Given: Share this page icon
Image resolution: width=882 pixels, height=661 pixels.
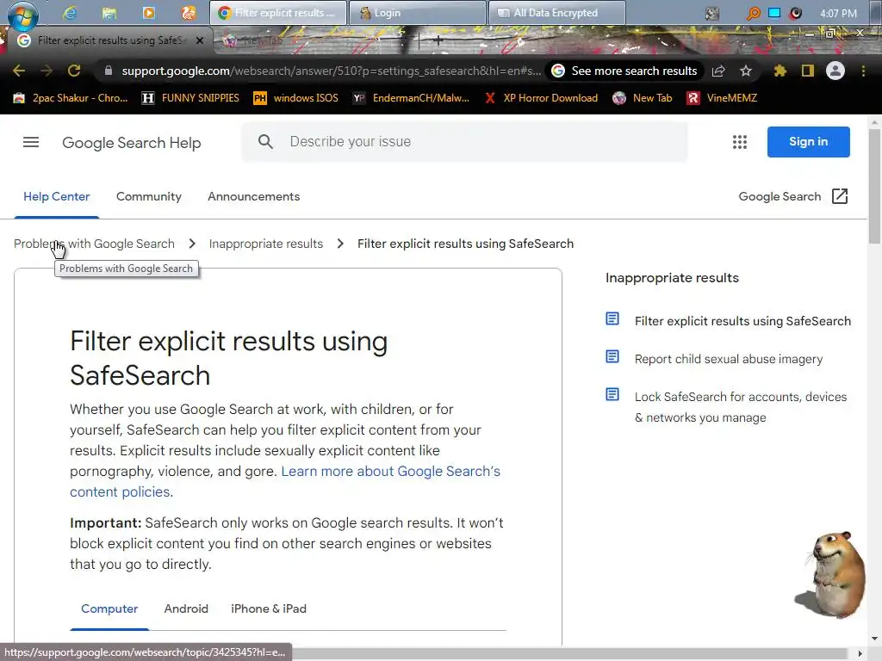Looking at the screenshot, I should click(x=718, y=71).
